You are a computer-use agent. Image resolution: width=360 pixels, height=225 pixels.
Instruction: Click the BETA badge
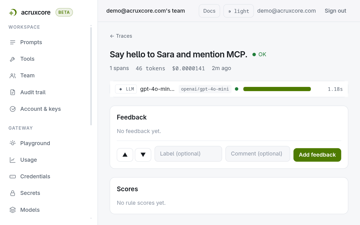point(64,12)
